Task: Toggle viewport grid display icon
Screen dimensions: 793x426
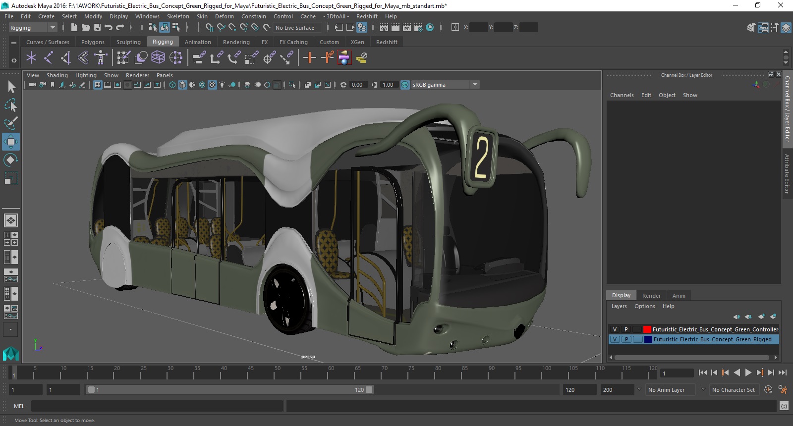Action: [x=98, y=85]
